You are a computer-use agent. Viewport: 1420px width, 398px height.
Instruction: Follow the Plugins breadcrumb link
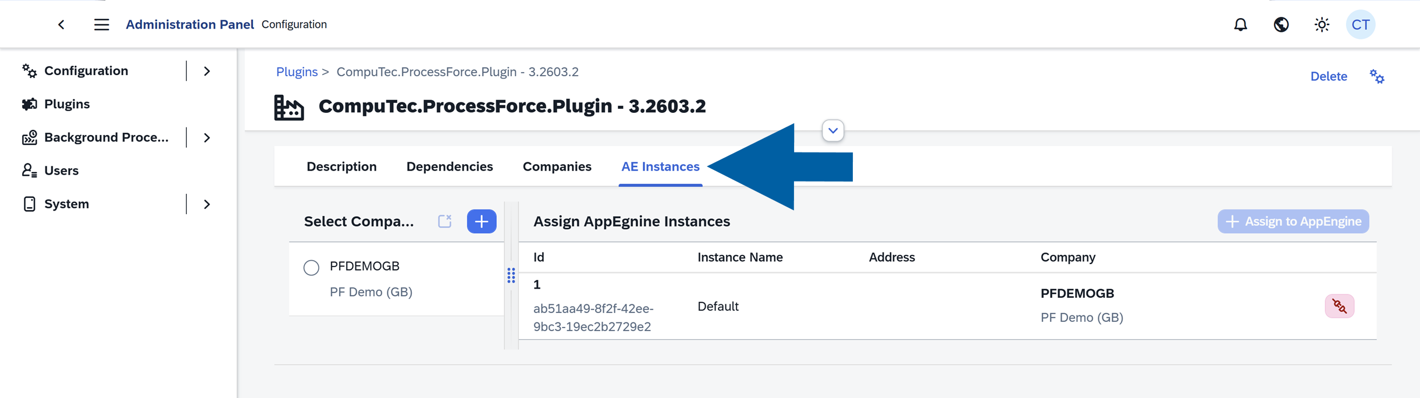pyautogui.click(x=297, y=72)
